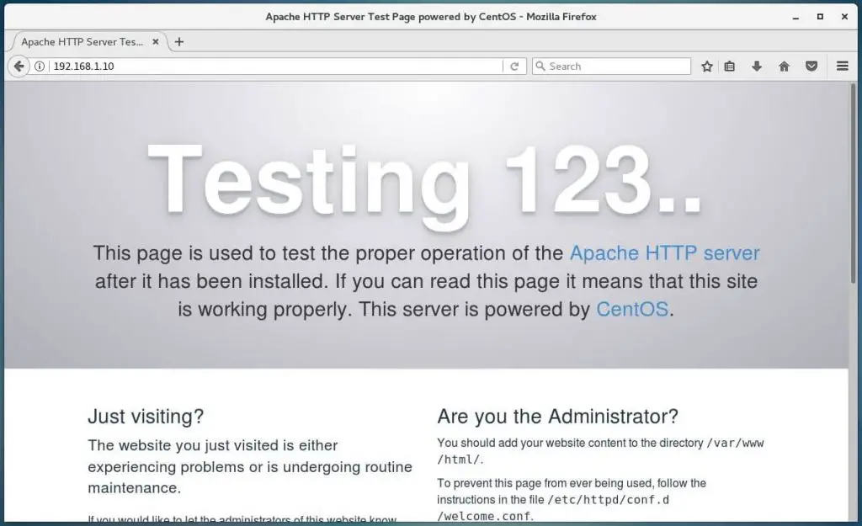862x526 pixels.
Task: Click the Are you the Administrator? heading
Action: 557,416
